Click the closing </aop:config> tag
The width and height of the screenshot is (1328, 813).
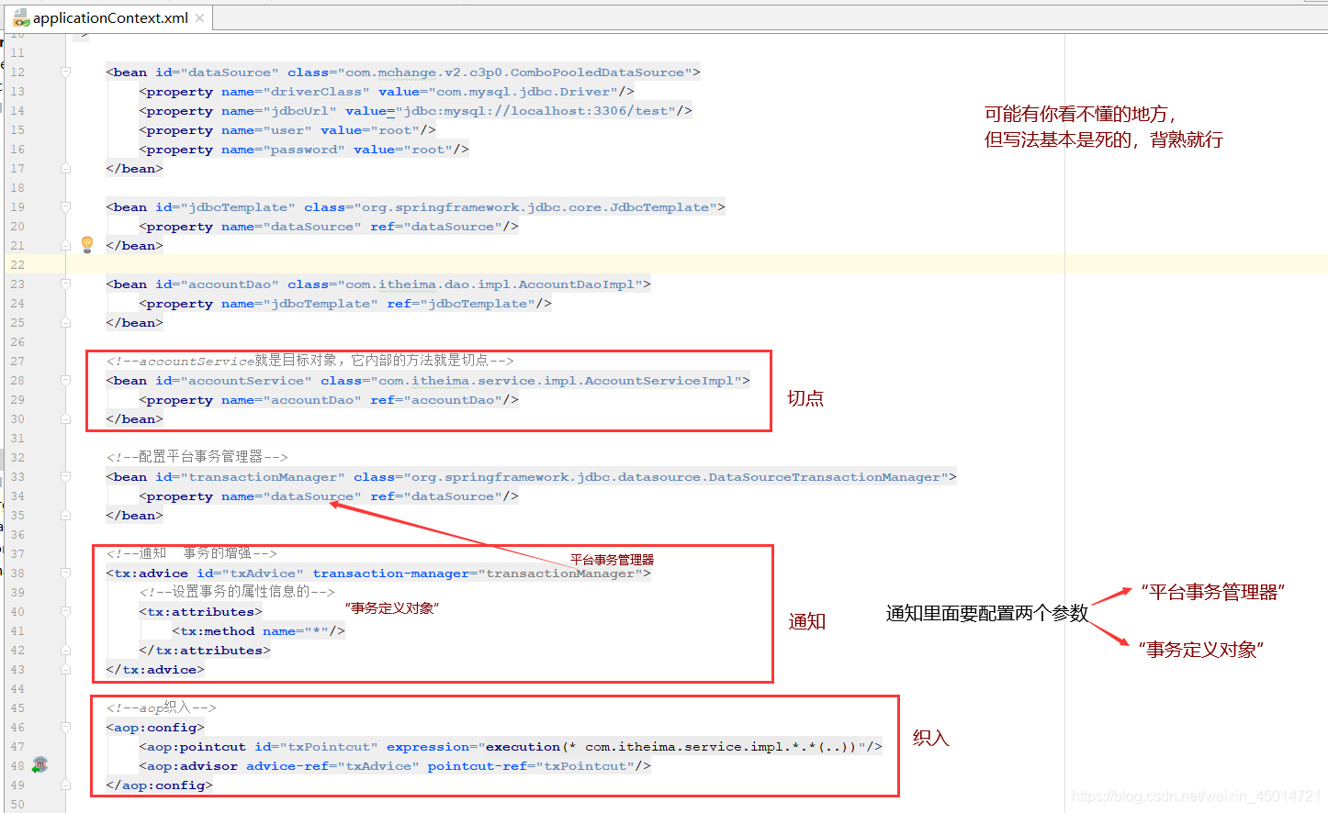click(x=159, y=785)
